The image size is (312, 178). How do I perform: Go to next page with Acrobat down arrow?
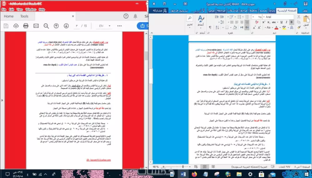(x=66, y=26)
